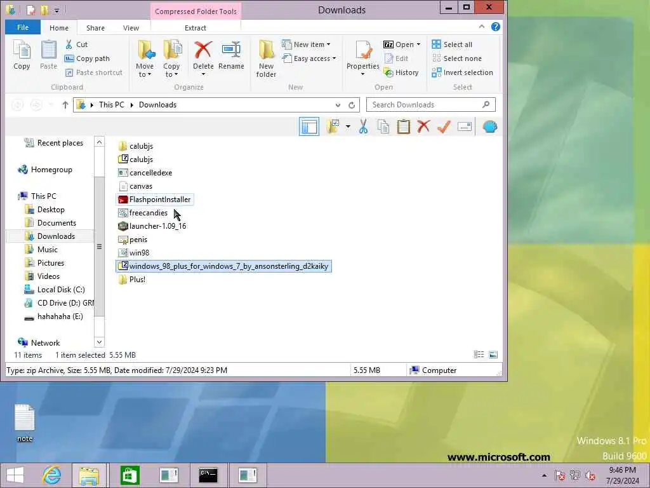
Task: Click the Edit button in Open group
Action: pyautogui.click(x=397, y=58)
